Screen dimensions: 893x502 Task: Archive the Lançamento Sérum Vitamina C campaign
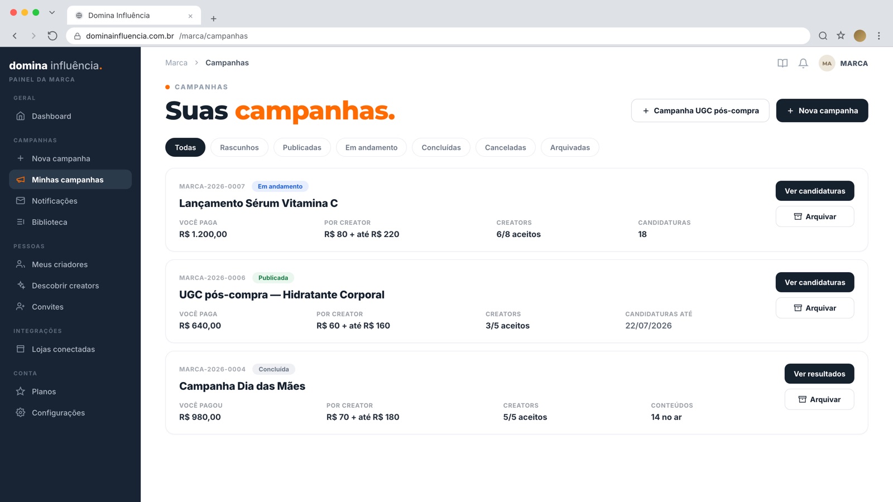(815, 216)
